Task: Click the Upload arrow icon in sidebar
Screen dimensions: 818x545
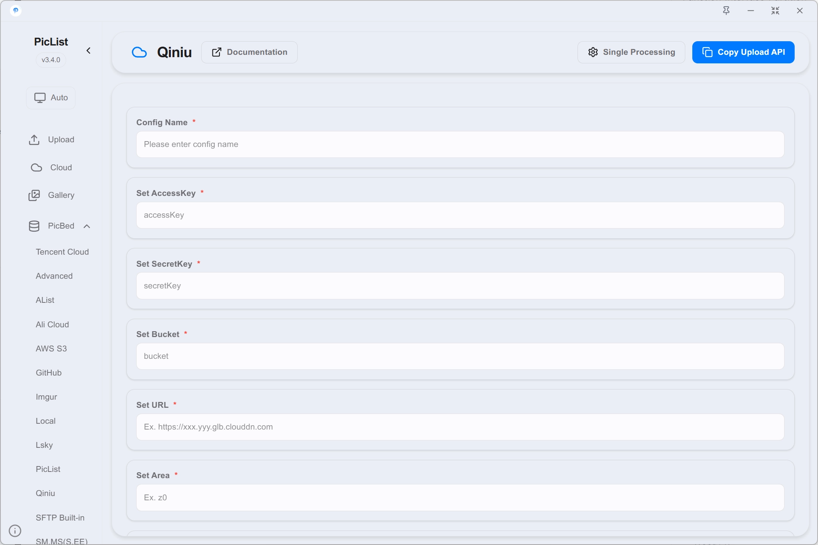Action: [x=34, y=140]
